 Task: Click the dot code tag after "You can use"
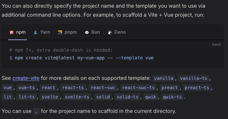(x=36, y=111)
